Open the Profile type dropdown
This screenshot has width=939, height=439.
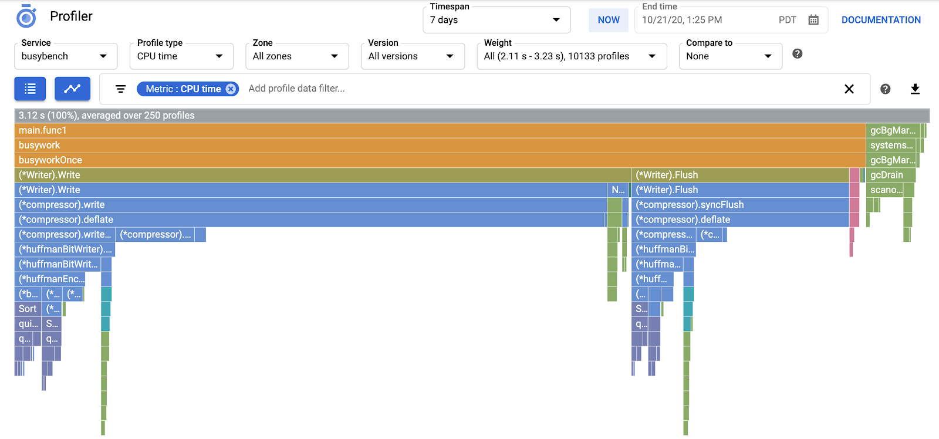click(x=181, y=56)
